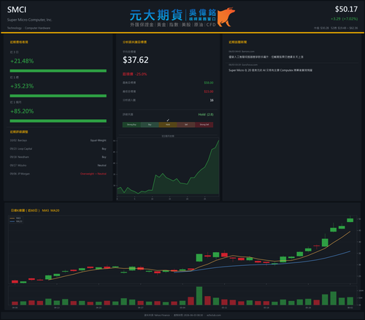Image resolution: width=365 pixels, height=320 pixels.
Task: Click the progress bar under +85.20%
Action: 58,121
